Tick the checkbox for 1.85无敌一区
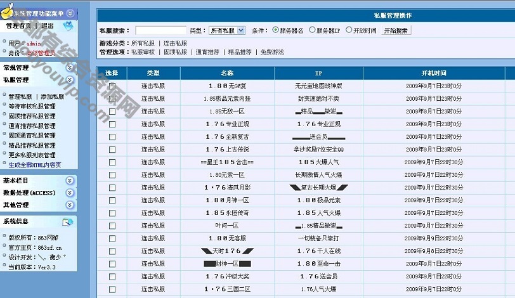The image size is (515, 298). coord(112,112)
